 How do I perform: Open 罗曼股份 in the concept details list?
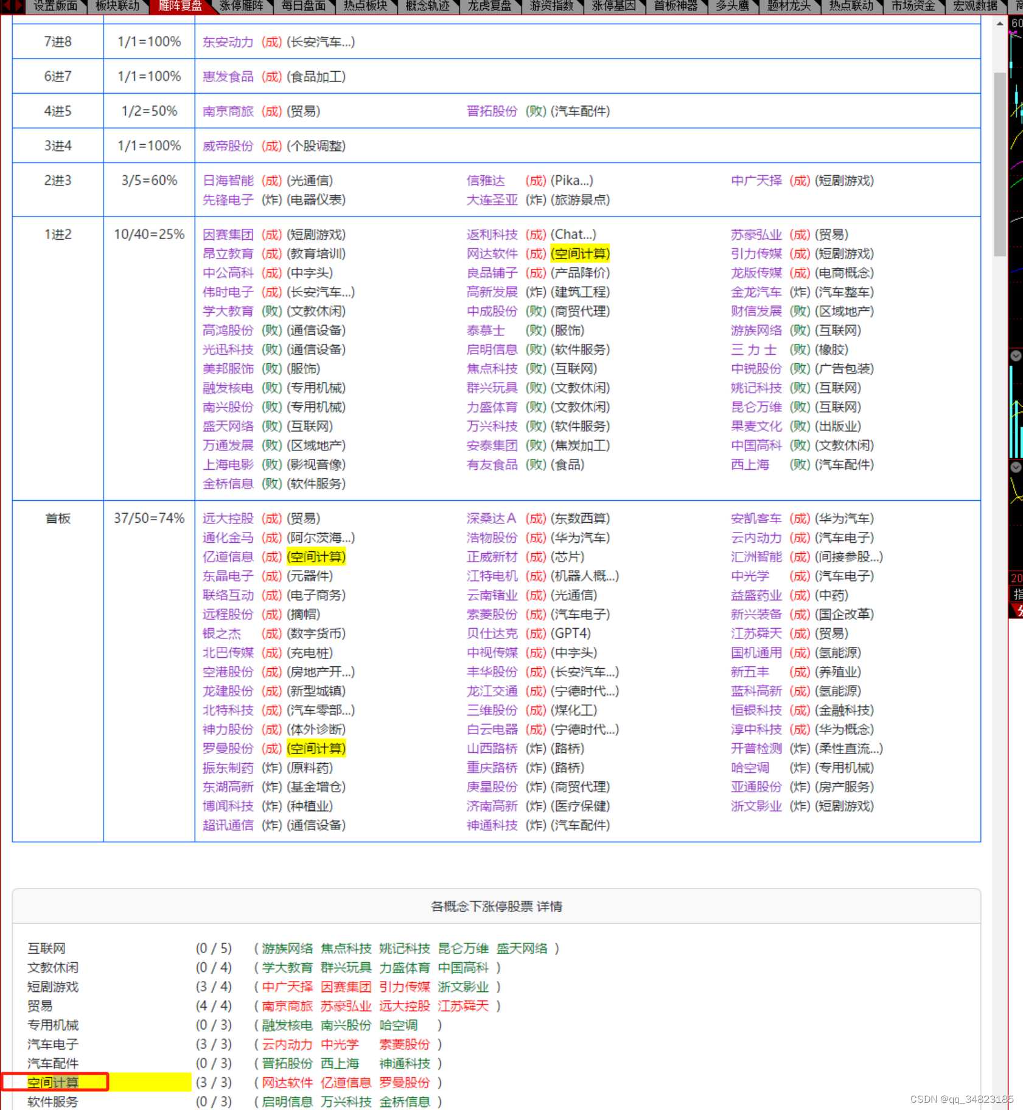coord(405,1083)
